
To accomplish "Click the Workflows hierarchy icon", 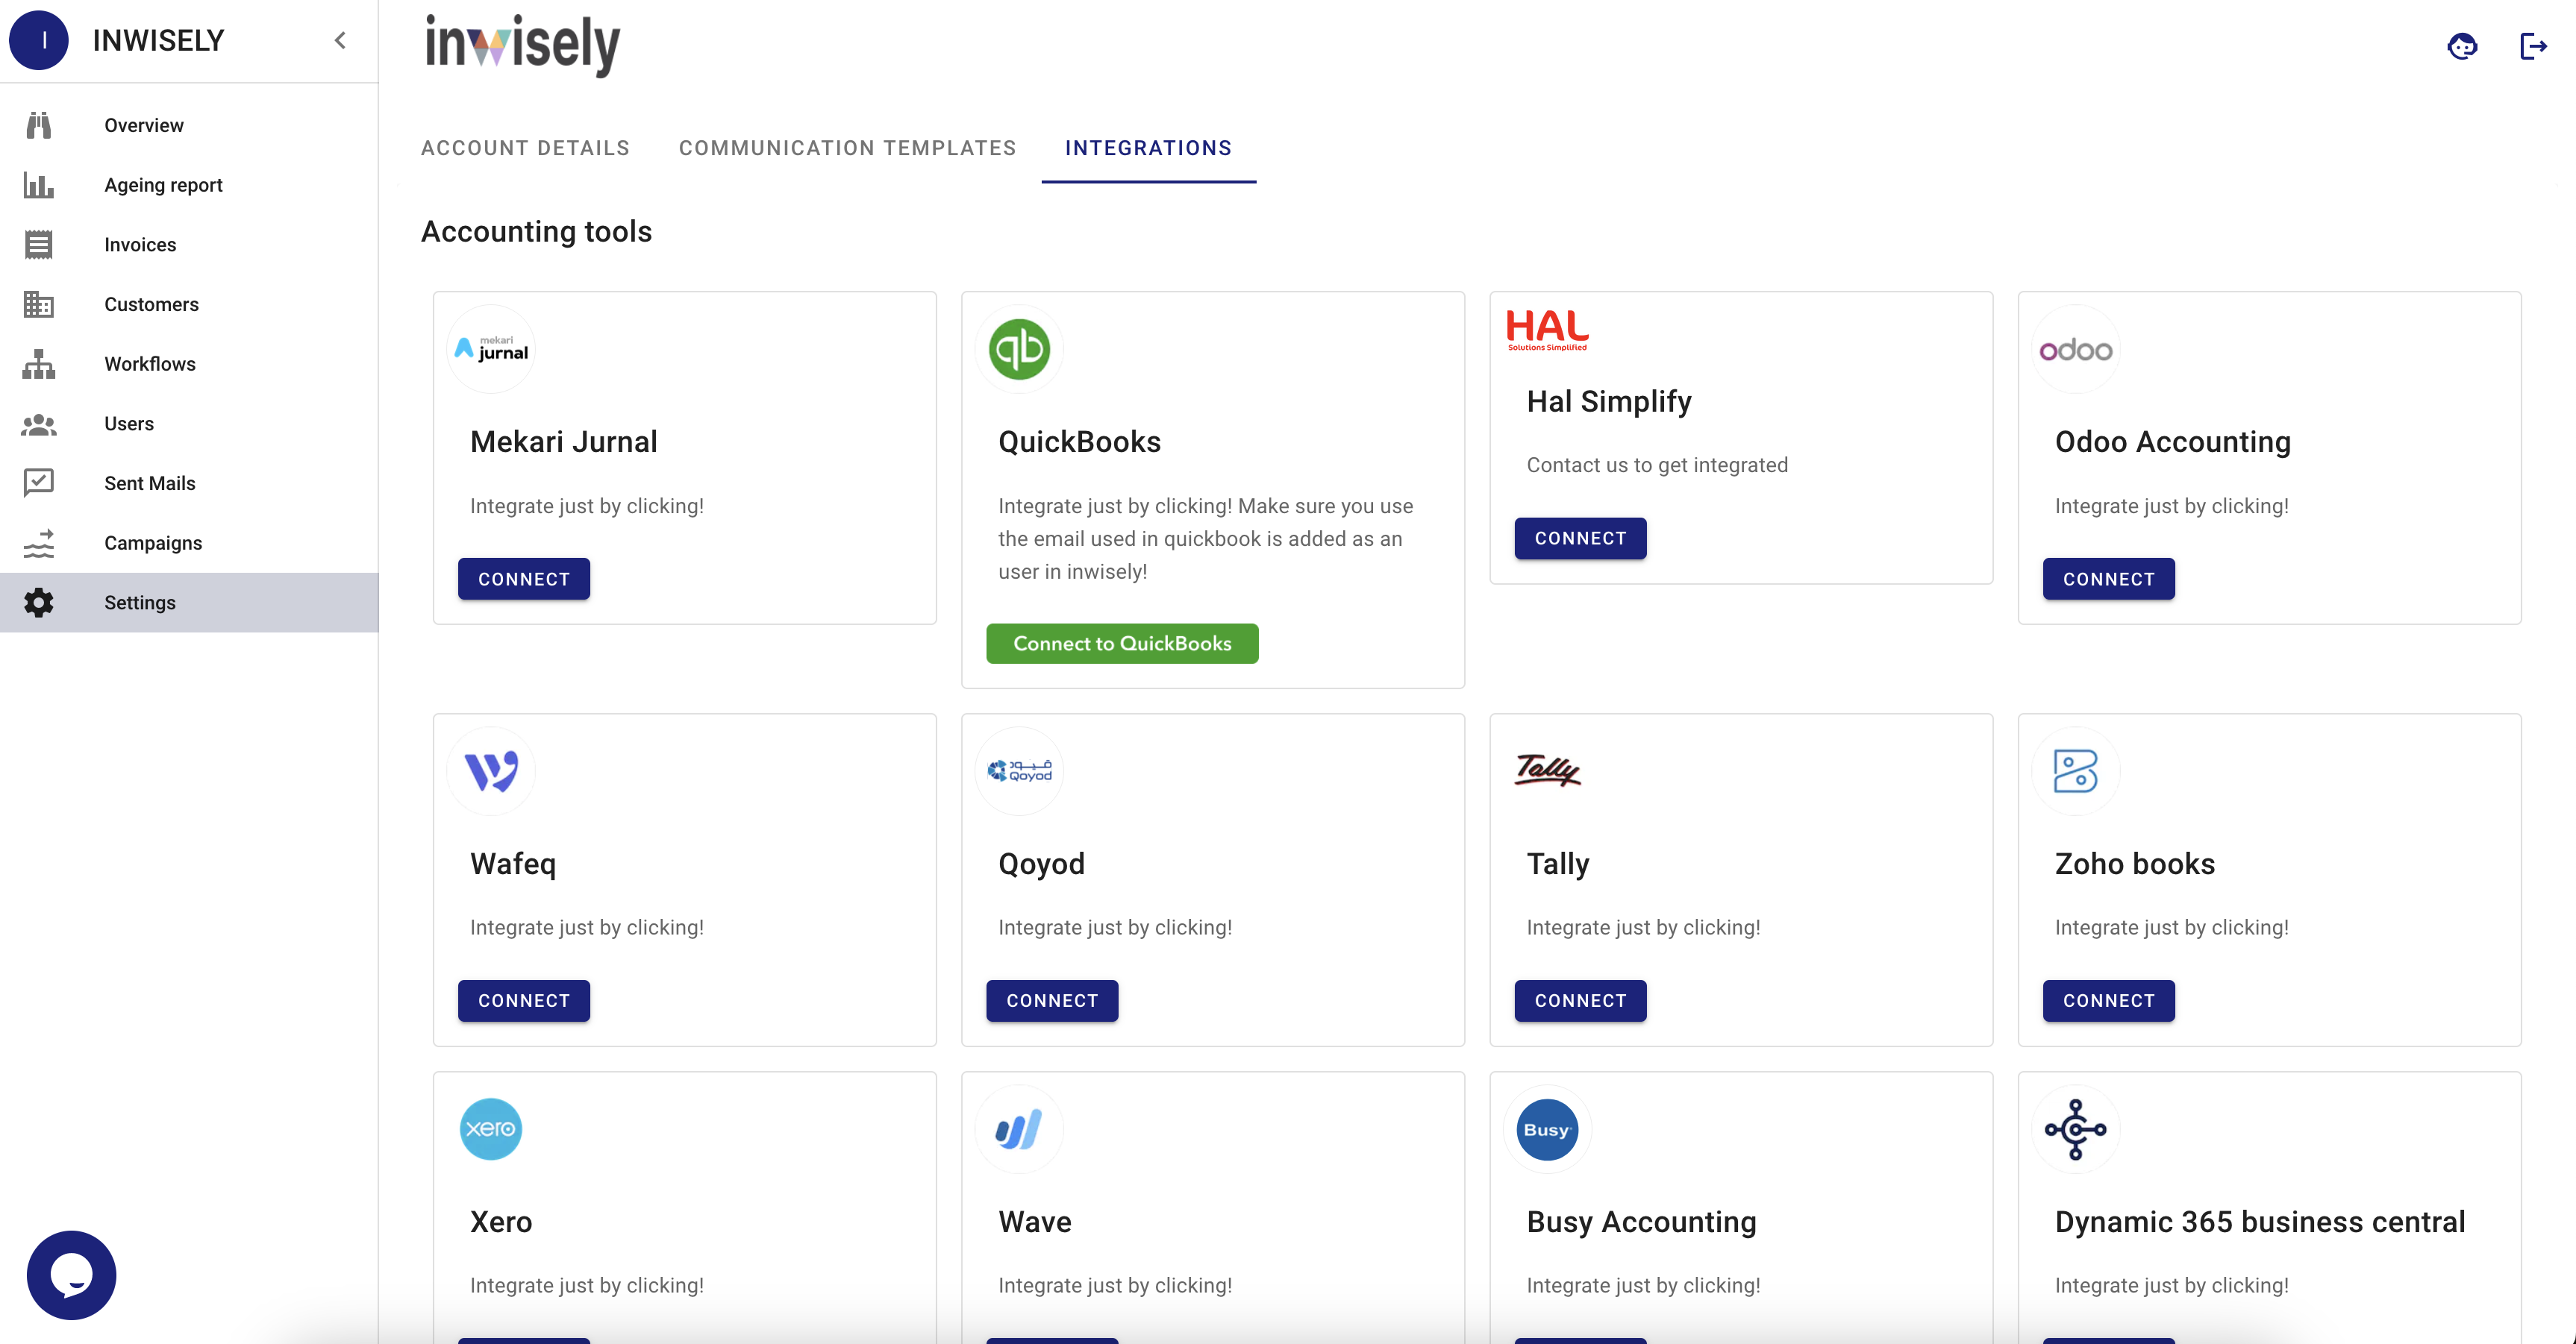I will pyautogui.click(x=38, y=364).
